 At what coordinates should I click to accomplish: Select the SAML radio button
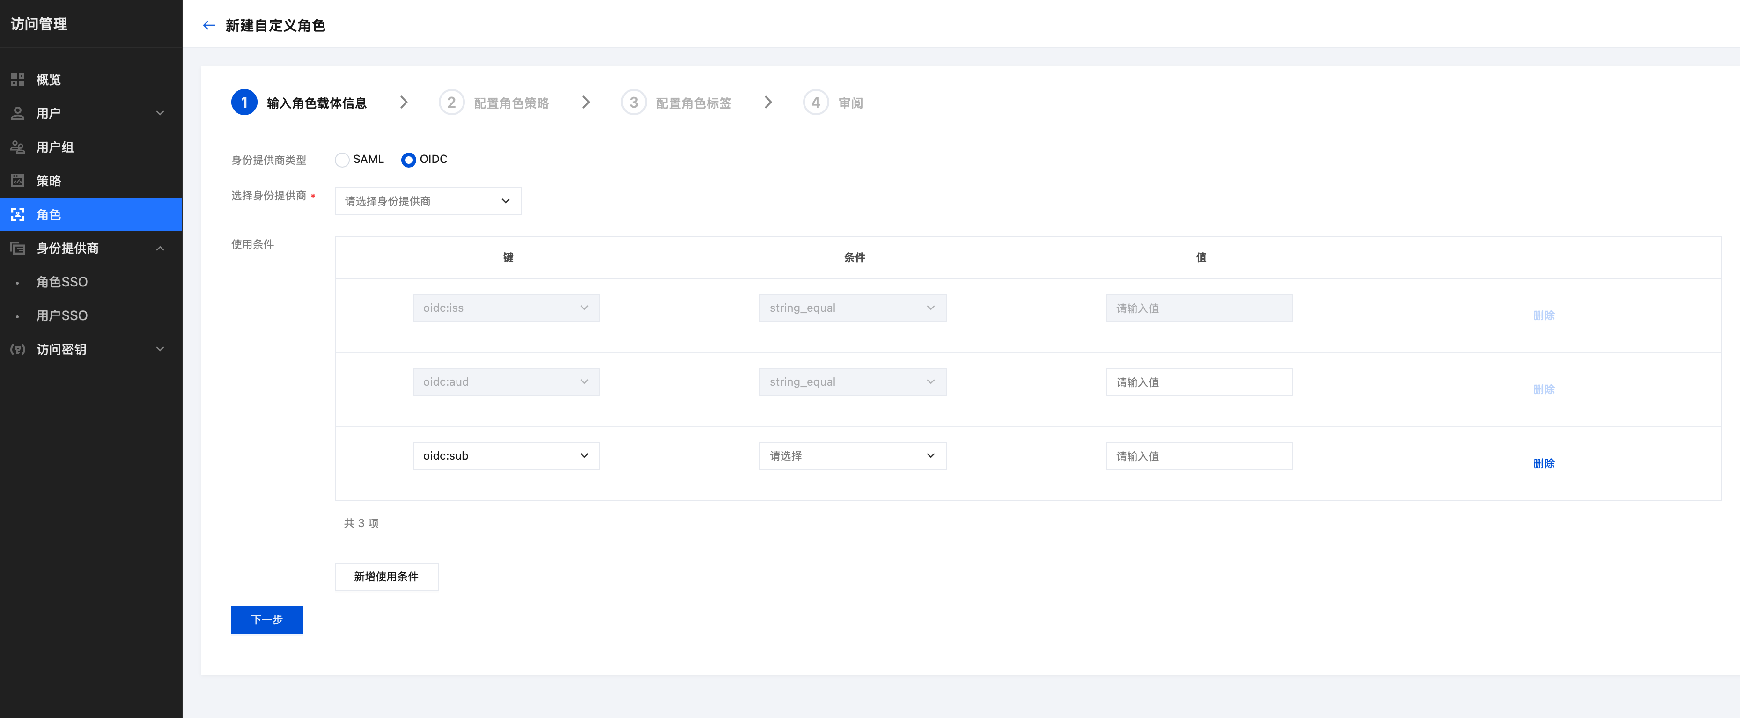(x=342, y=160)
